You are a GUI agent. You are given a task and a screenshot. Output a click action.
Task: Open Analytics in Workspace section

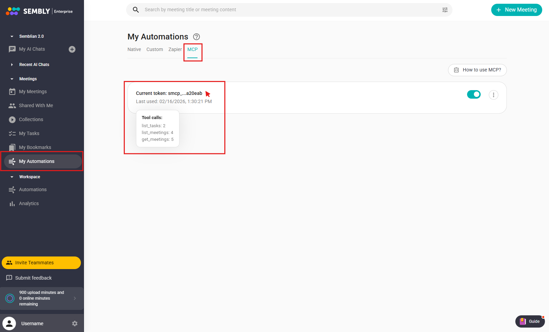(29, 203)
